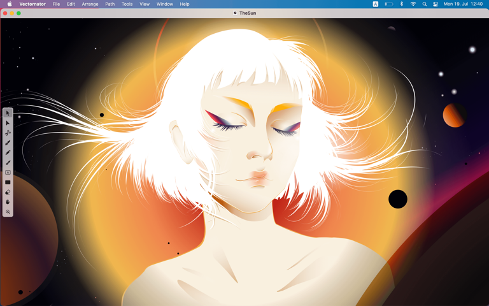
Task: Open the Vectornator application menu
Action: 32,4
